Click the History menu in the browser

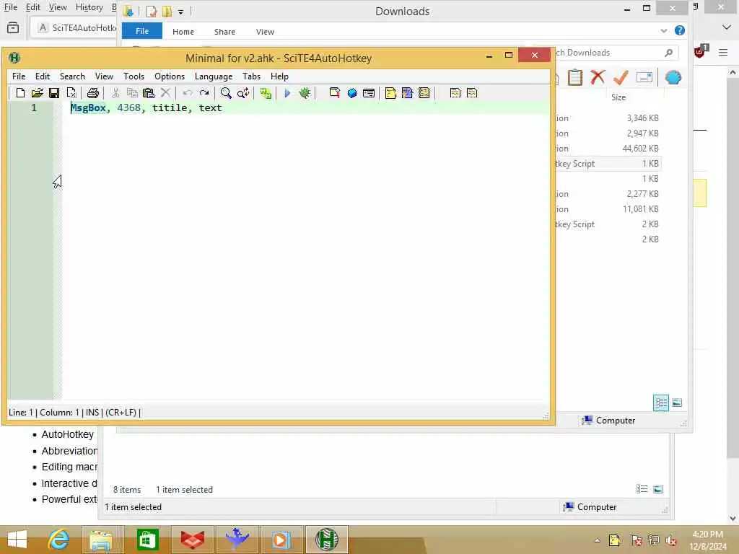[89, 7]
